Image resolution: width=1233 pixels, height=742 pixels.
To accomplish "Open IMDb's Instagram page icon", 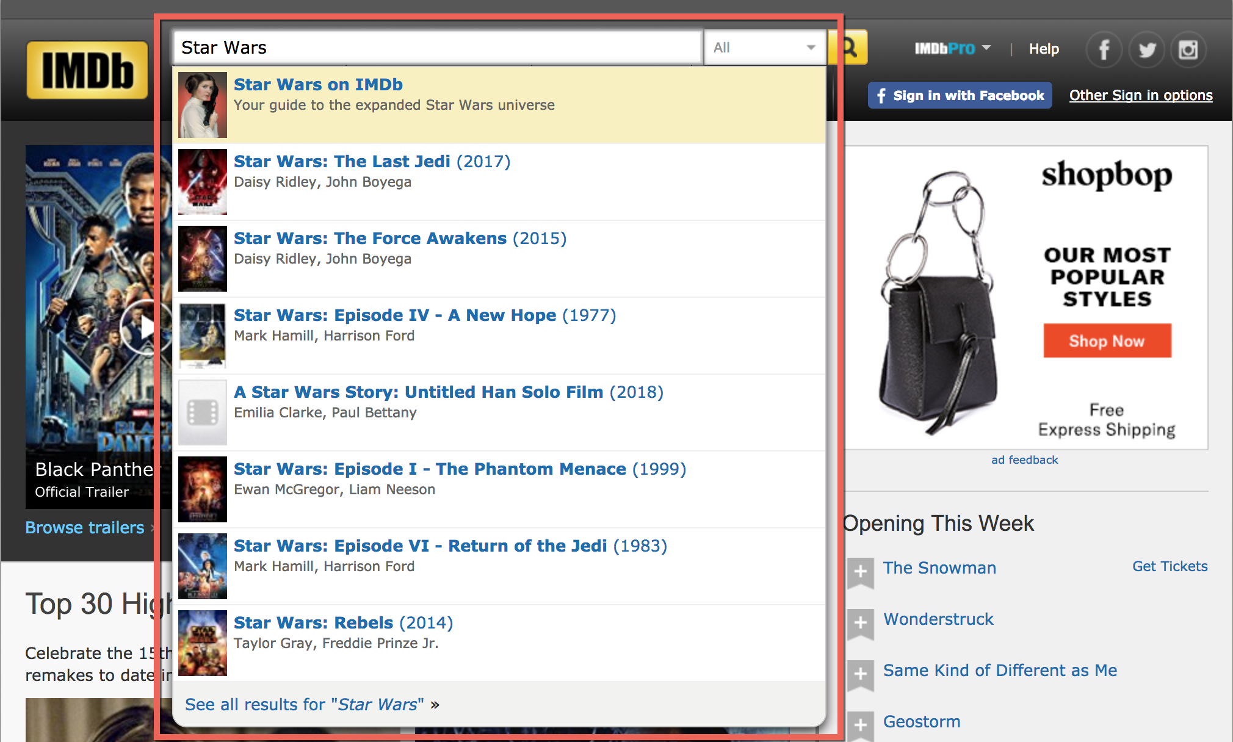I will pyautogui.click(x=1188, y=49).
